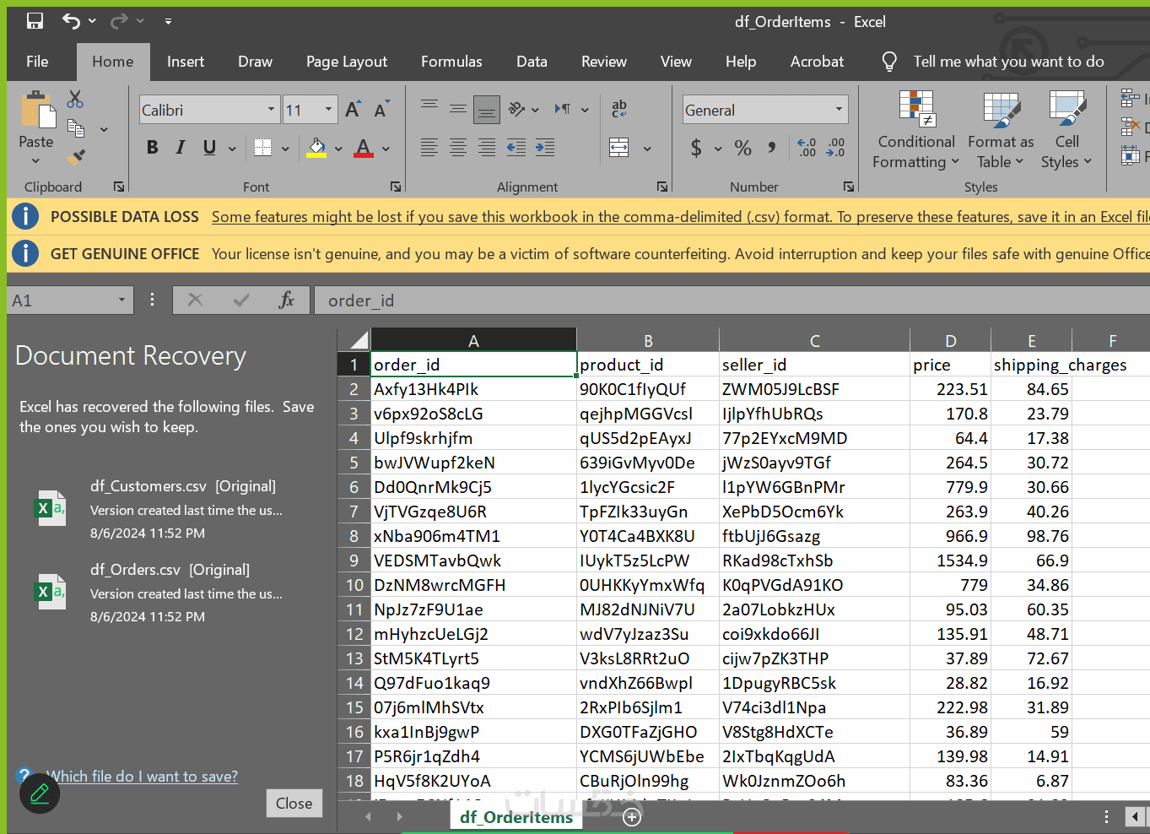Image resolution: width=1150 pixels, height=834 pixels.
Task: Expand the General number format dropdown
Action: pos(839,110)
